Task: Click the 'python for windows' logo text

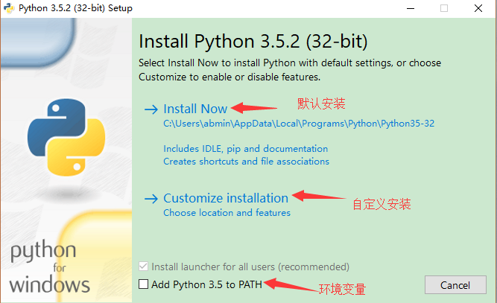Action: coord(49,267)
